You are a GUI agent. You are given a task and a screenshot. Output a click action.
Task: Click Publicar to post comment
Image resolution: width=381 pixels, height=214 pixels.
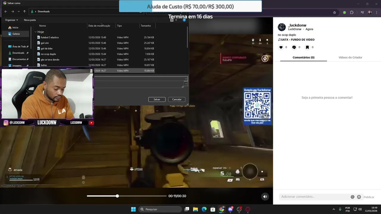pos(369,197)
